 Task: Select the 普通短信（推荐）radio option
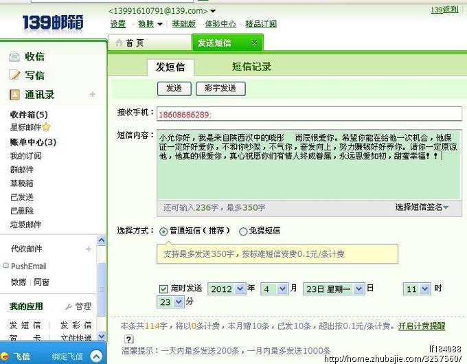click(163, 231)
